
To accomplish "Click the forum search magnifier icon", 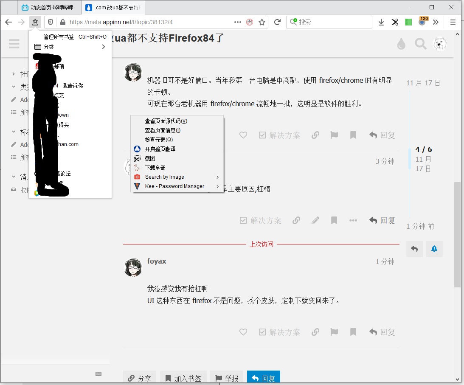I will click(420, 44).
